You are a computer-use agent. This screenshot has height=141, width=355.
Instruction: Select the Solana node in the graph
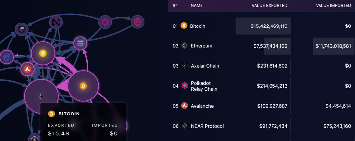(81, 43)
